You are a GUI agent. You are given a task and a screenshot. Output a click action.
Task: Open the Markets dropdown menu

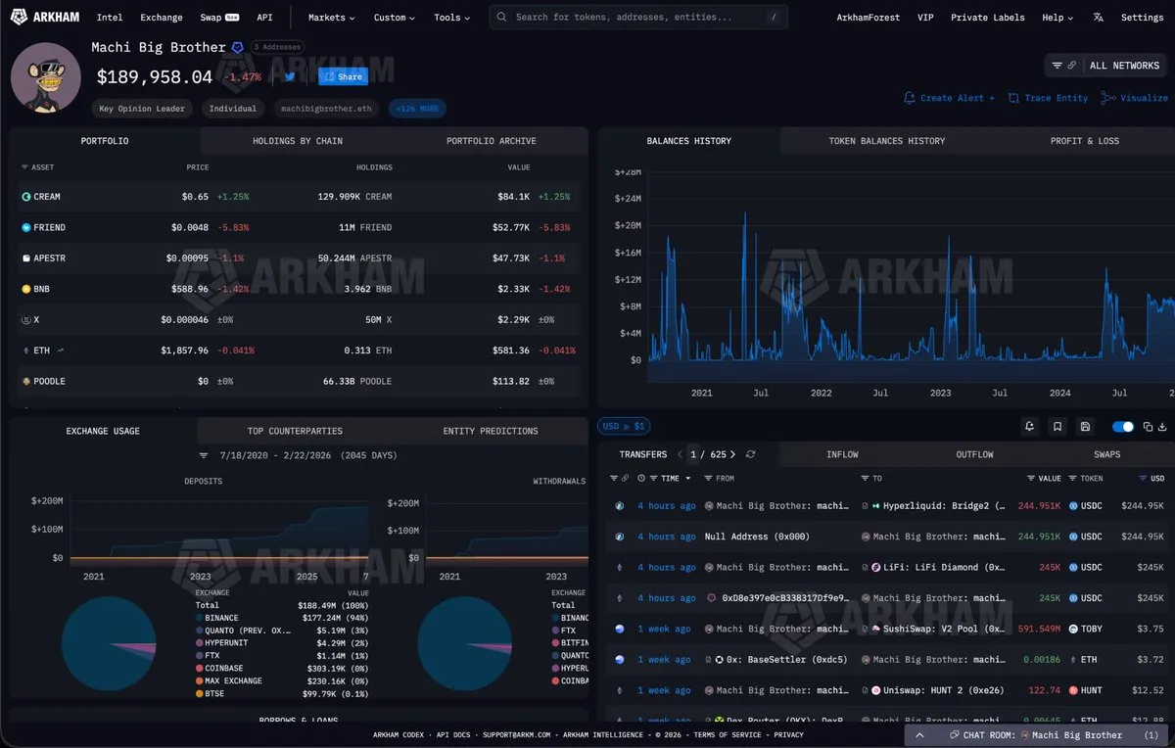(x=331, y=18)
